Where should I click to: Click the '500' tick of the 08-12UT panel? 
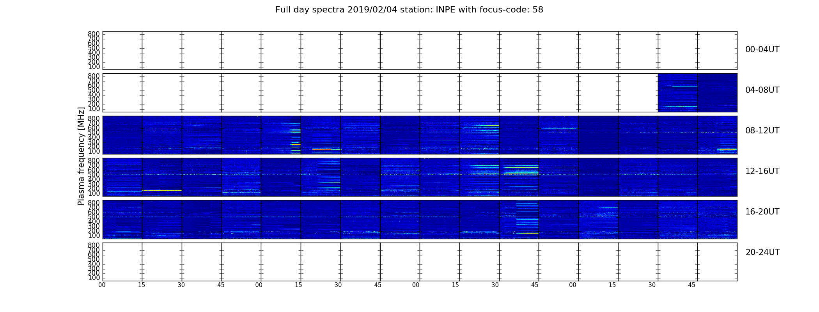pos(94,133)
